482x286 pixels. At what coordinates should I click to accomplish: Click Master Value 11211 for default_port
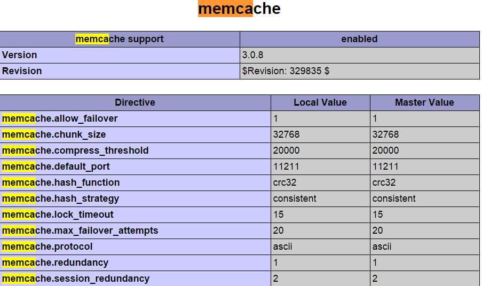coord(385,166)
